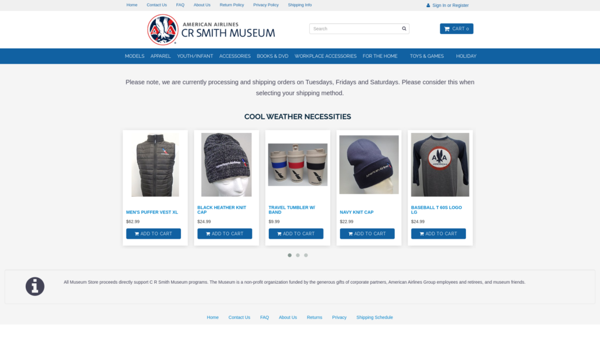The width and height of the screenshot is (600, 337).
Task: Select the first carousel page dot
Action: coord(289,255)
